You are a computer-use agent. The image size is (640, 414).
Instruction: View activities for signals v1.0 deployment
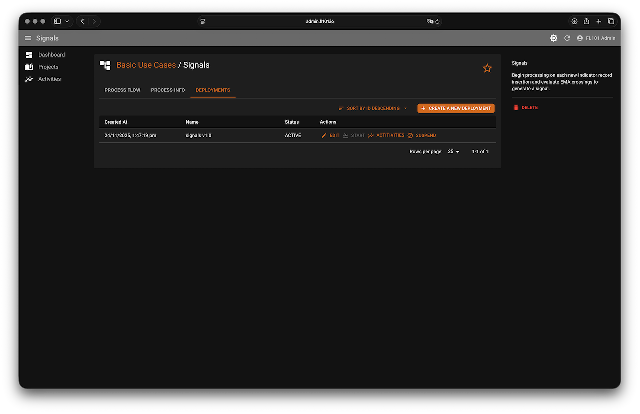(x=386, y=135)
